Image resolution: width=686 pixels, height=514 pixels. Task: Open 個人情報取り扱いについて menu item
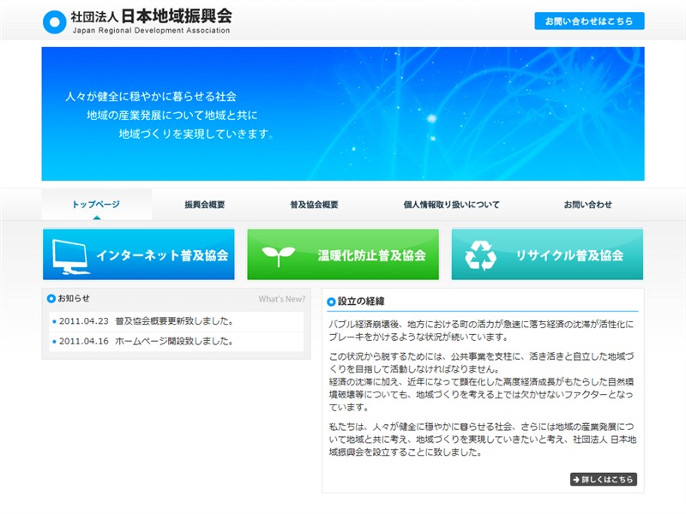(452, 205)
